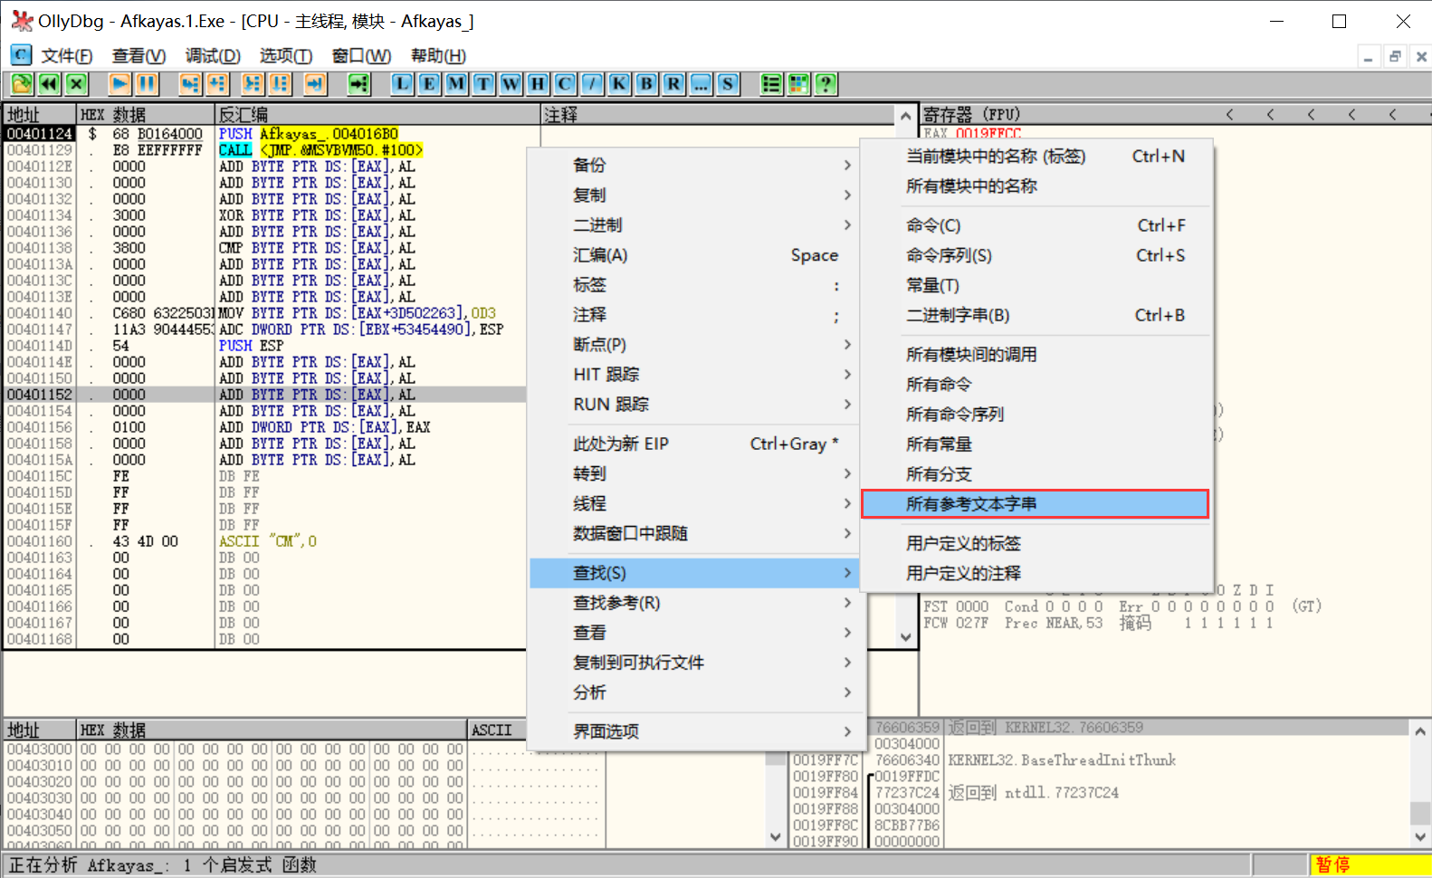This screenshot has width=1432, height=878.
Task: Open the 文件(F) menu
Action: pyautogui.click(x=67, y=56)
